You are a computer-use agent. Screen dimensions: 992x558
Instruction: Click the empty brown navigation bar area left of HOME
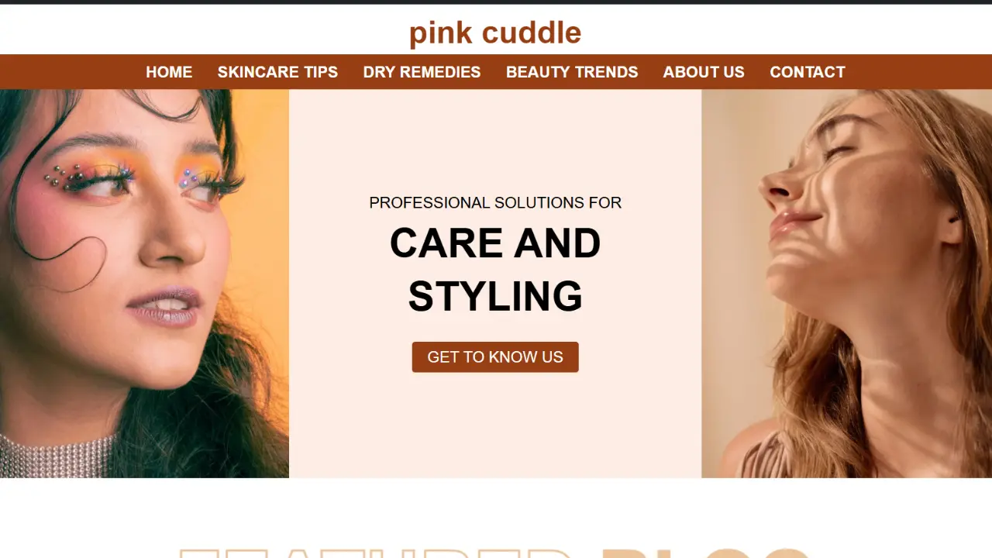pyautogui.click(x=70, y=72)
